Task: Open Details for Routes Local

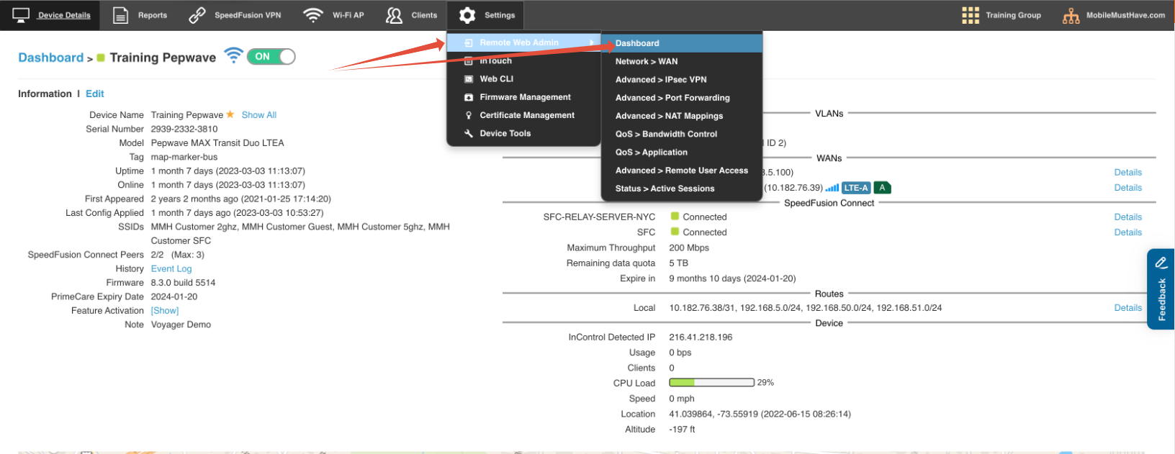Action: [x=1128, y=308]
